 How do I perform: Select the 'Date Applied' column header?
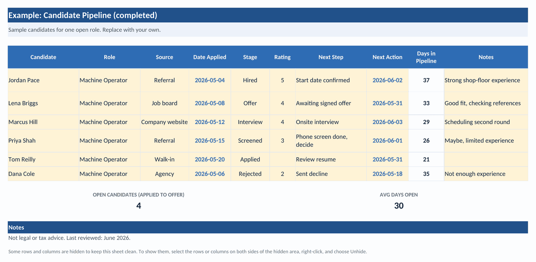click(x=210, y=57)
